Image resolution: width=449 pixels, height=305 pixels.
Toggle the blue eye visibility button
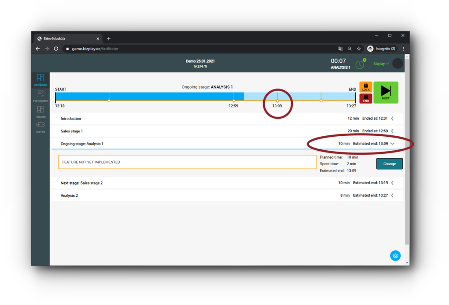coord(395,255)
